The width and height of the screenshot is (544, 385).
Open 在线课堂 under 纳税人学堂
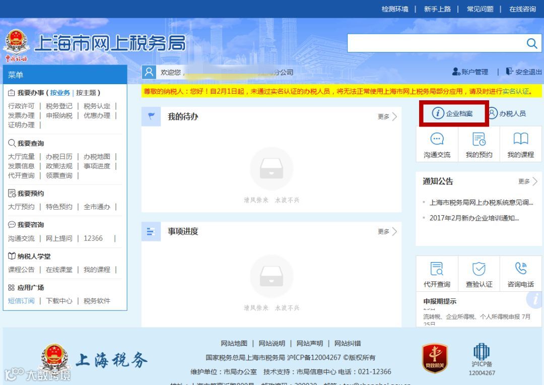[59, 270]
